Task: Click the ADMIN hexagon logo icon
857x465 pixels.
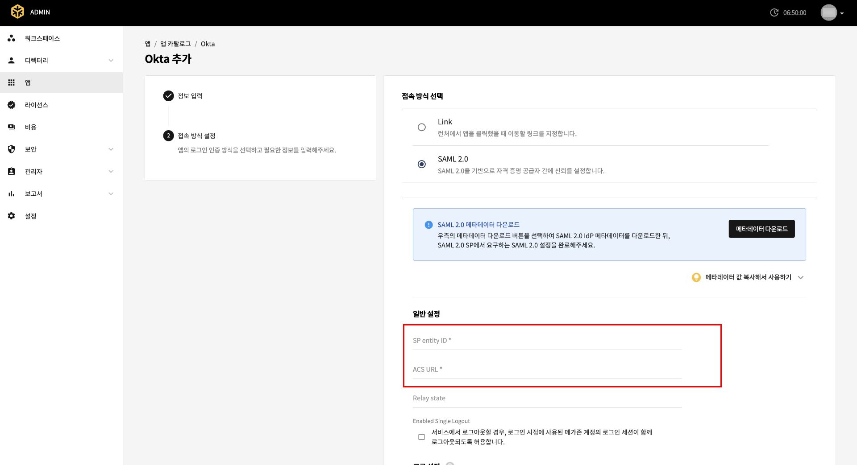Action: [x=17, y=12]
